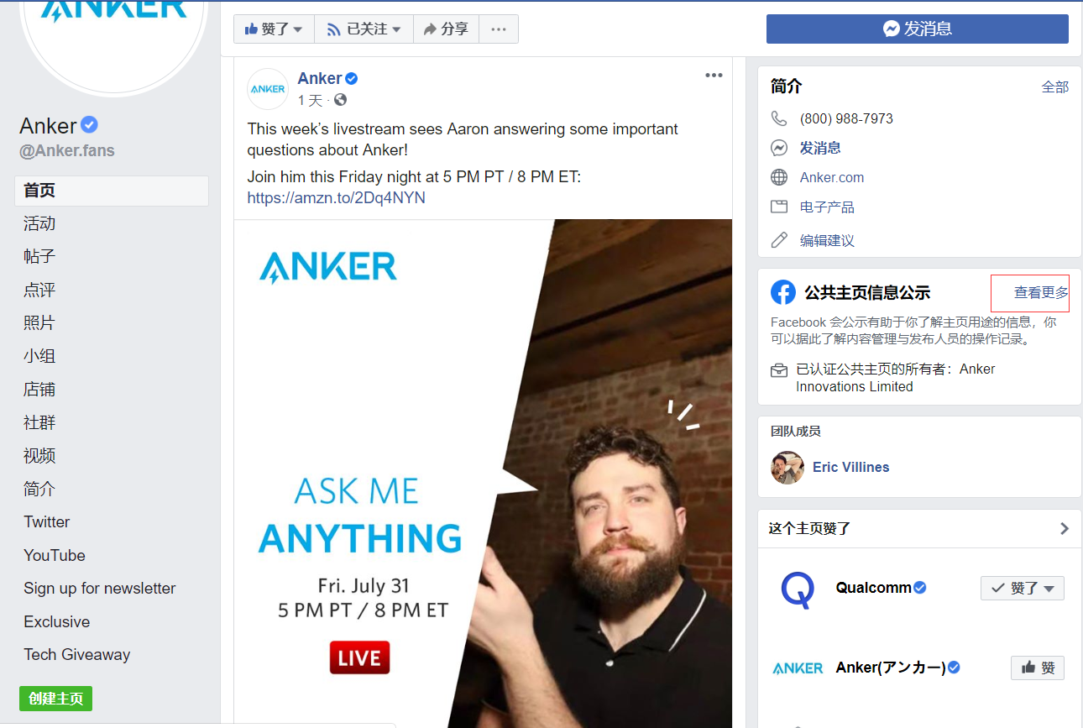Open the 已关注 following dropdown
This screenshot has height=728, width=1083.
[x=364, y=29]
